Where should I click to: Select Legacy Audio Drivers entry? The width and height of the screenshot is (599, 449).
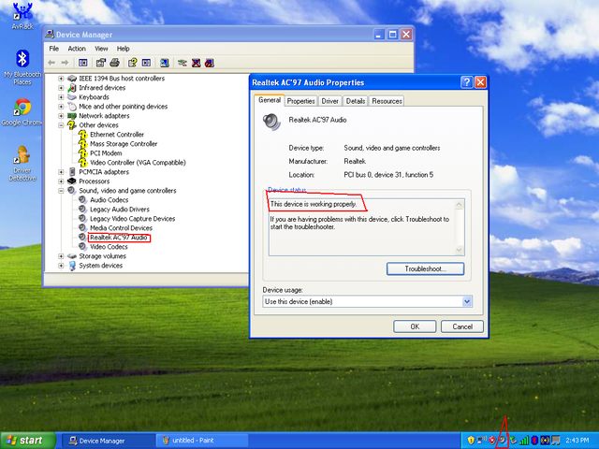(120, 210)
